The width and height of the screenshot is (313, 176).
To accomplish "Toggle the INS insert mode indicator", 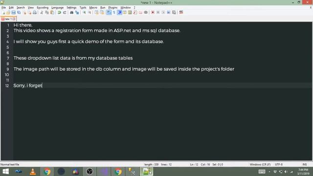I will (x=304, y=164).
